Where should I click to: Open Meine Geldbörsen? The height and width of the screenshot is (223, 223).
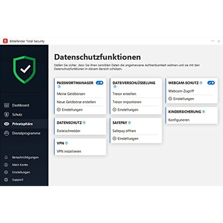click(x=71, y=94)
